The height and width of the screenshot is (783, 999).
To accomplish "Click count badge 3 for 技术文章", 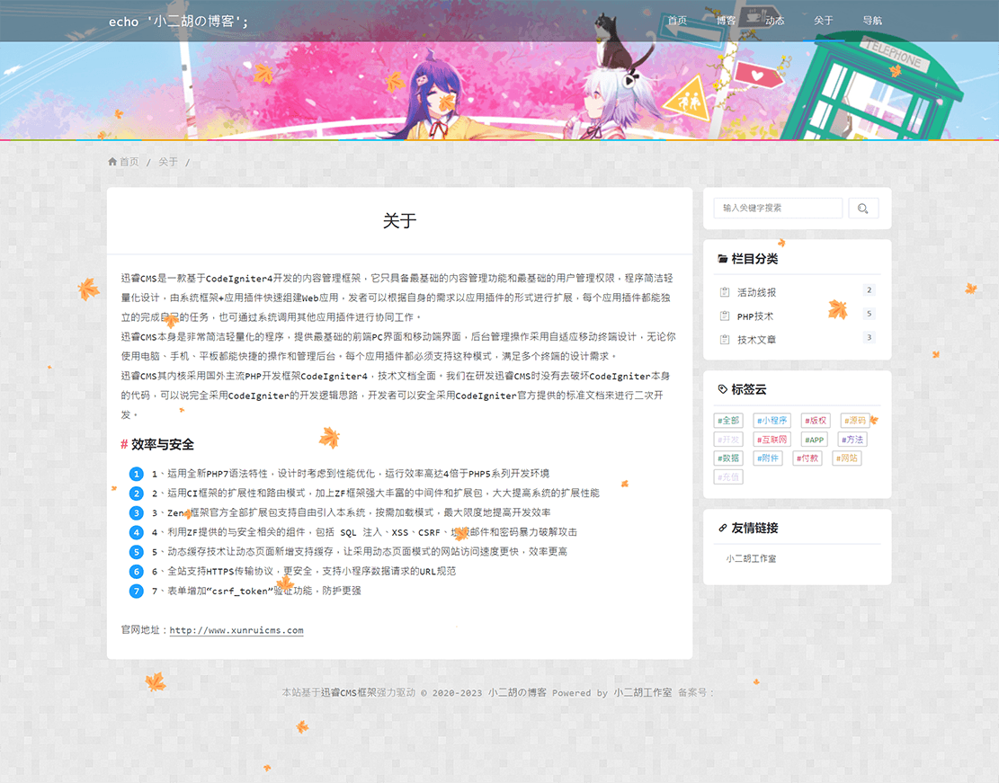I will click(x=869, y=337).
